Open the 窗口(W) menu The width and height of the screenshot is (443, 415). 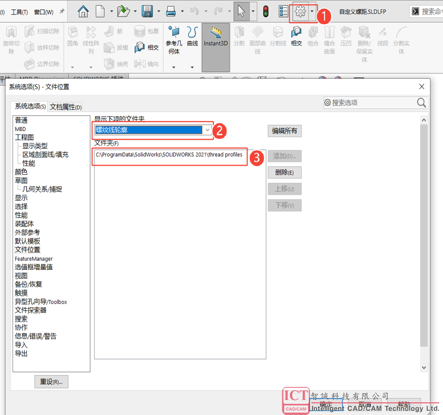(44, 12)
